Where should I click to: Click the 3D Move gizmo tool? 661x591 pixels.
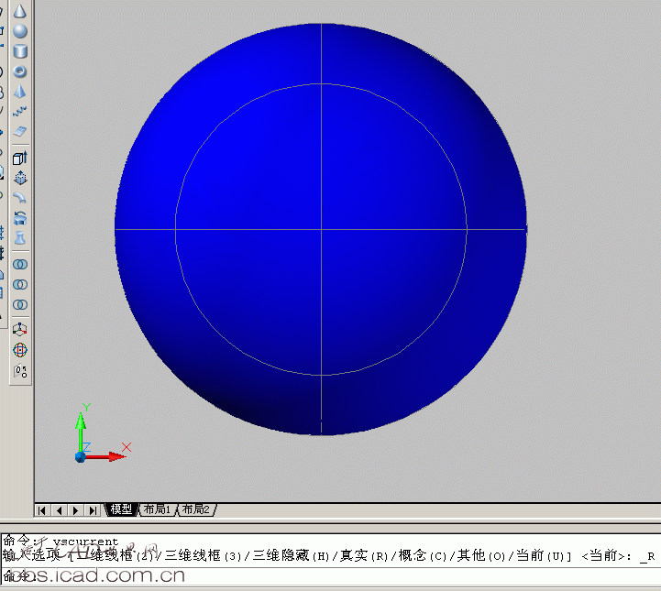click(x=20, y=330)
